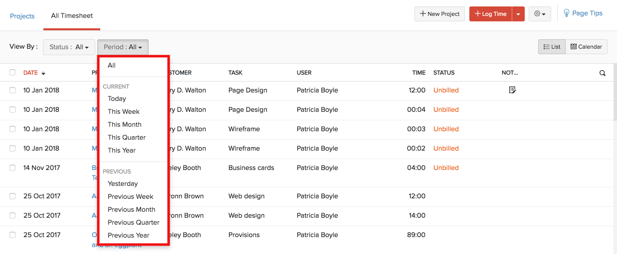
Task: Go to the Projects tab
Action: pos(22,16)
